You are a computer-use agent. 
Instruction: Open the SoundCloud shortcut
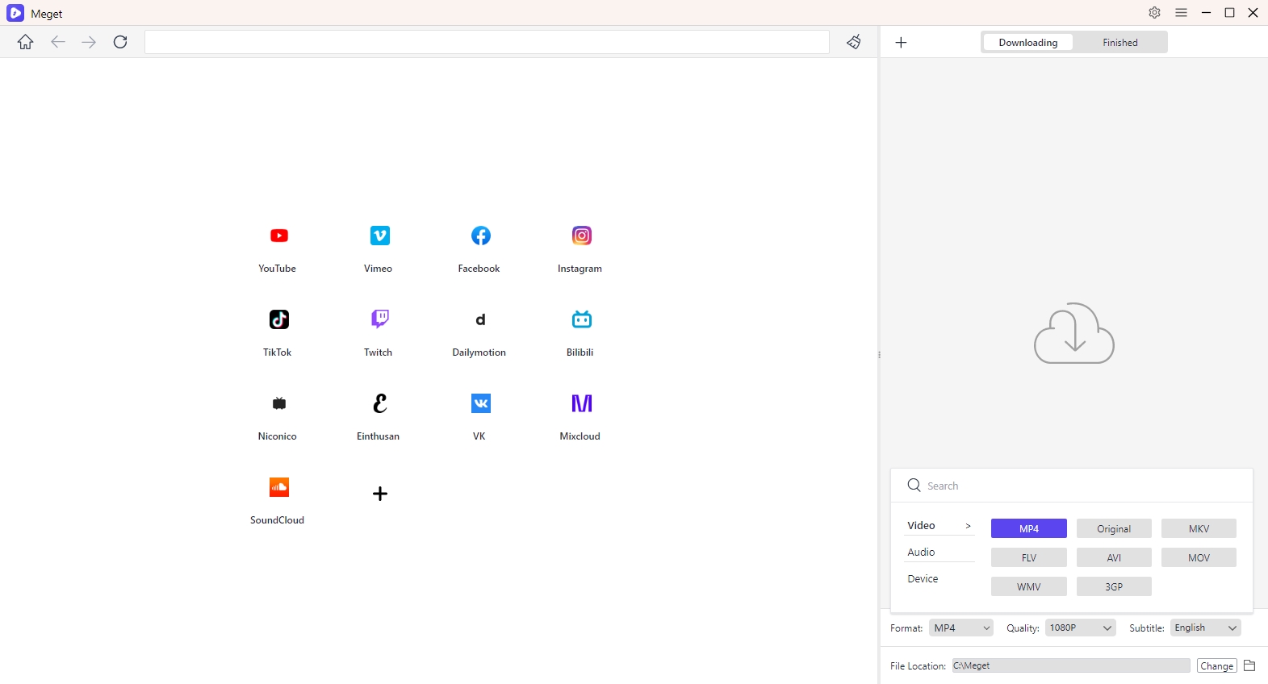tap(278, 501)
